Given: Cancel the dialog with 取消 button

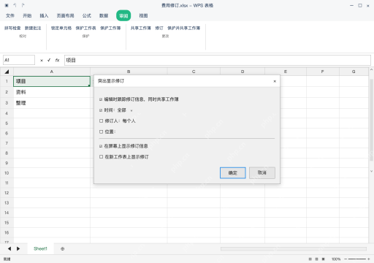Looking at the screenshot, I should coord(262,172).
